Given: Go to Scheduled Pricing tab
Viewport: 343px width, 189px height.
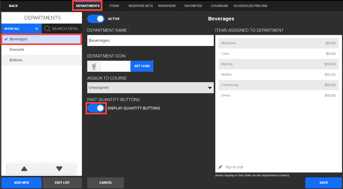Looking at the screenshot, I should [x=250, y=6].
